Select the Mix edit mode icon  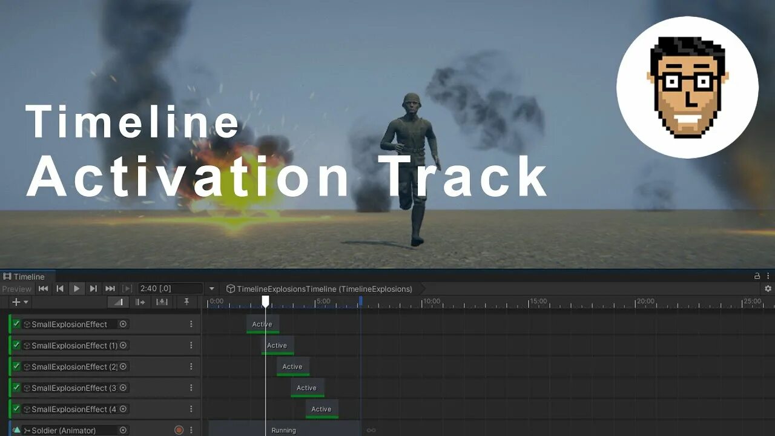pos(119,302)
